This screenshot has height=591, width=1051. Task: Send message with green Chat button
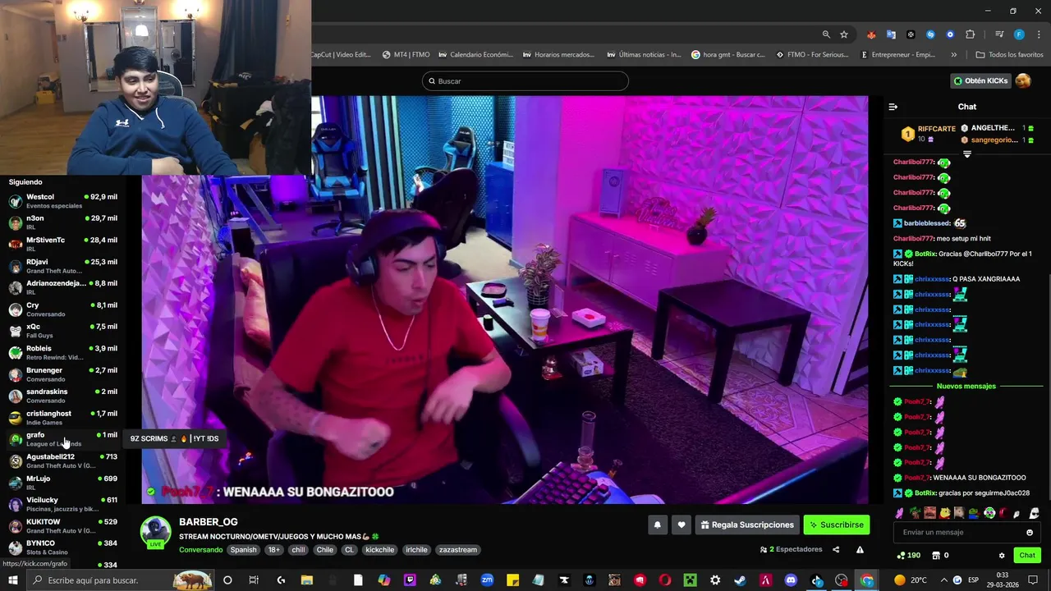point(1027,556)
